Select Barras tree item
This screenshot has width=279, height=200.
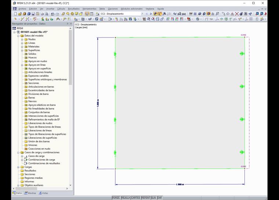(32, 98)
